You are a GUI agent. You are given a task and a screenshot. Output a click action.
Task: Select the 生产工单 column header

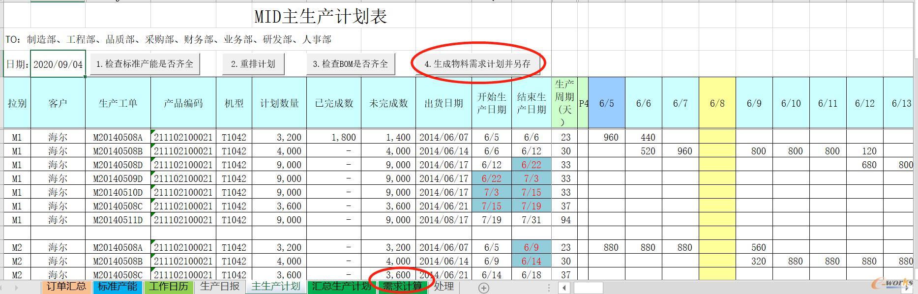[x=118, y=103]
